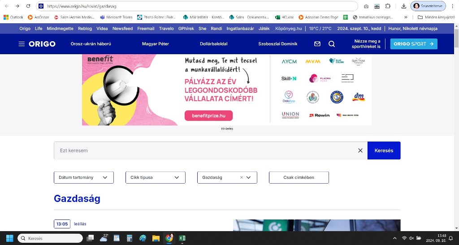Open the header search magnifier icon
Viewport: 459px width, 245px height.
point(332,44)
